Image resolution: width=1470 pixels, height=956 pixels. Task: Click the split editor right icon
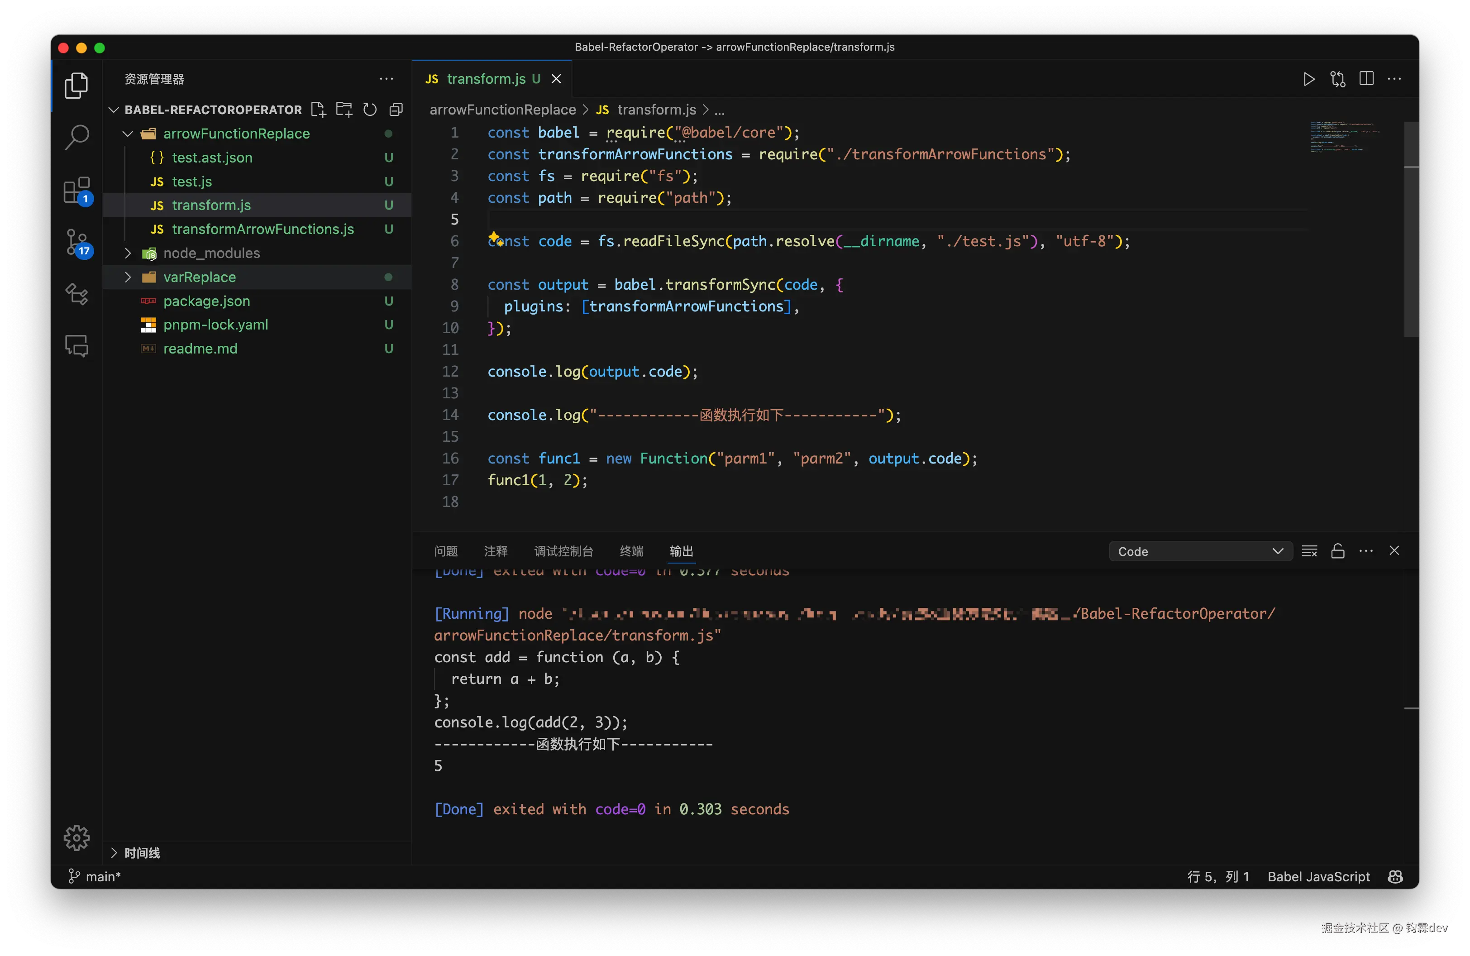1366,79
